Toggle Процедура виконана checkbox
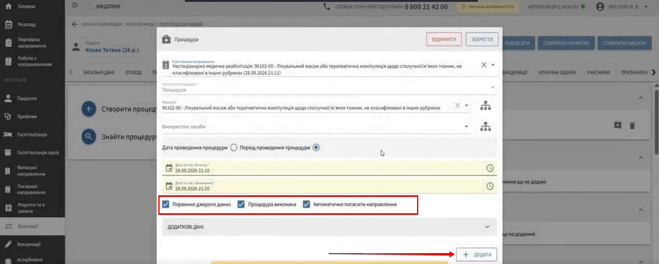This screenshot has width=659, height=264. tap(241, 204)
